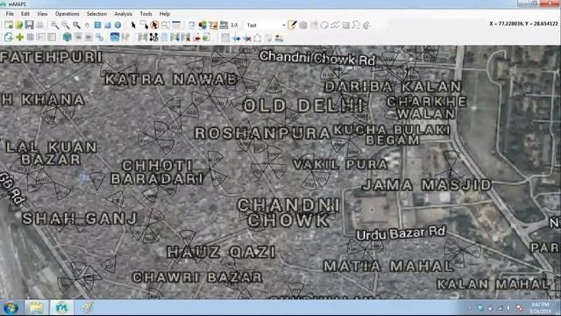
Task: Click the X Y coordinate readout
Action: pyautogui.click(x=523, y=24)
